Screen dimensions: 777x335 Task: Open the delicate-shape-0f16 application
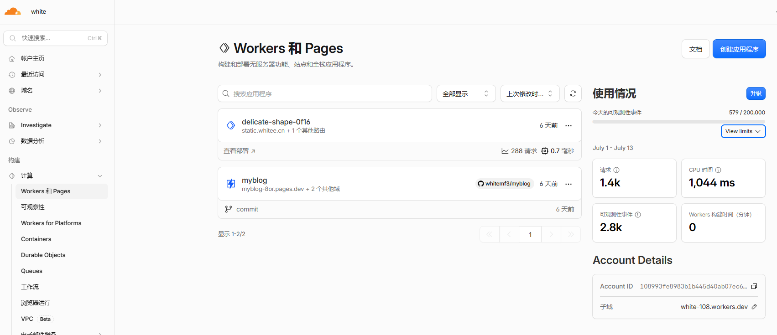click(276, 122)
